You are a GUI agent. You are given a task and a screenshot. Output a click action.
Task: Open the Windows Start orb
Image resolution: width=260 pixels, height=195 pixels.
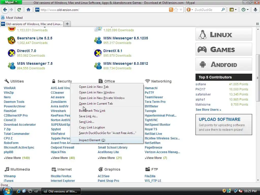coord(7,191)
